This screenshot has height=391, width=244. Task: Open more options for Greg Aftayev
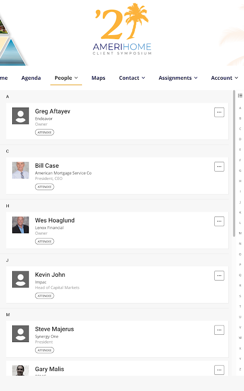219,112
